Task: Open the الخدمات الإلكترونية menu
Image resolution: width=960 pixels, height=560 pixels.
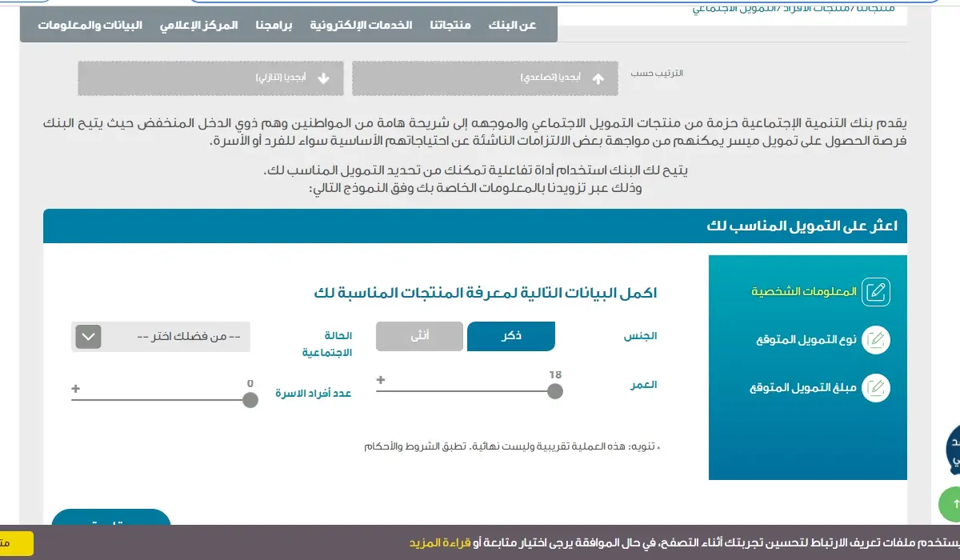Action: coord(360,25)
